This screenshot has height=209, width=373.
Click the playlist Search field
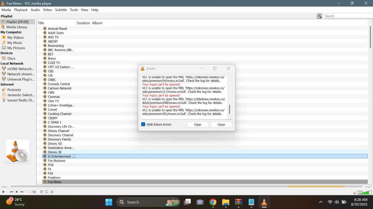point(348,16)
